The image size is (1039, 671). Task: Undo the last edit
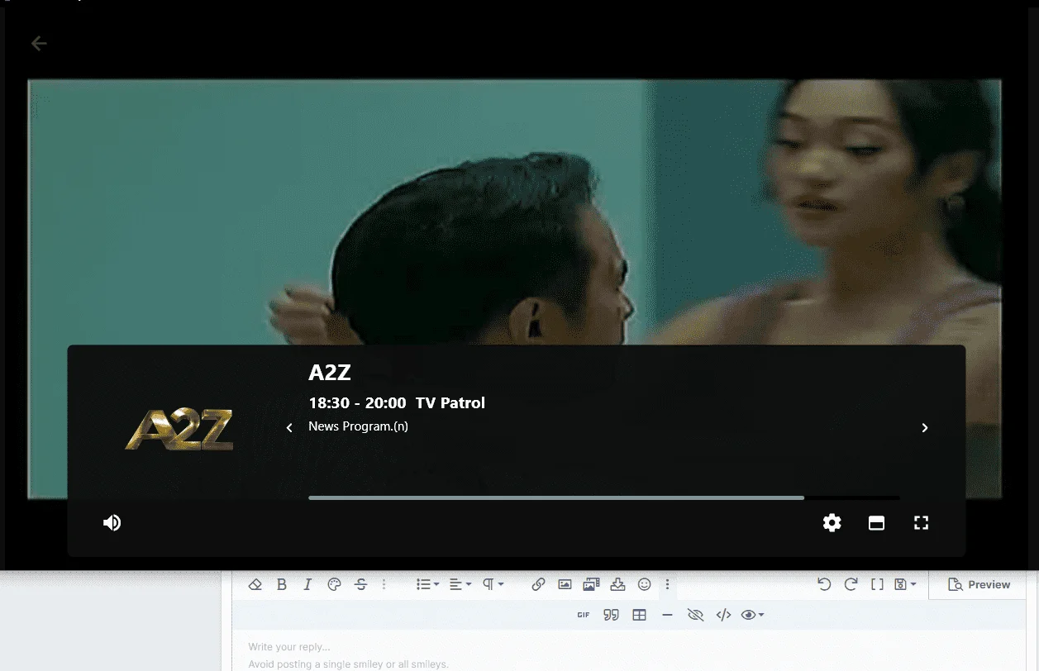click(824, 584)
